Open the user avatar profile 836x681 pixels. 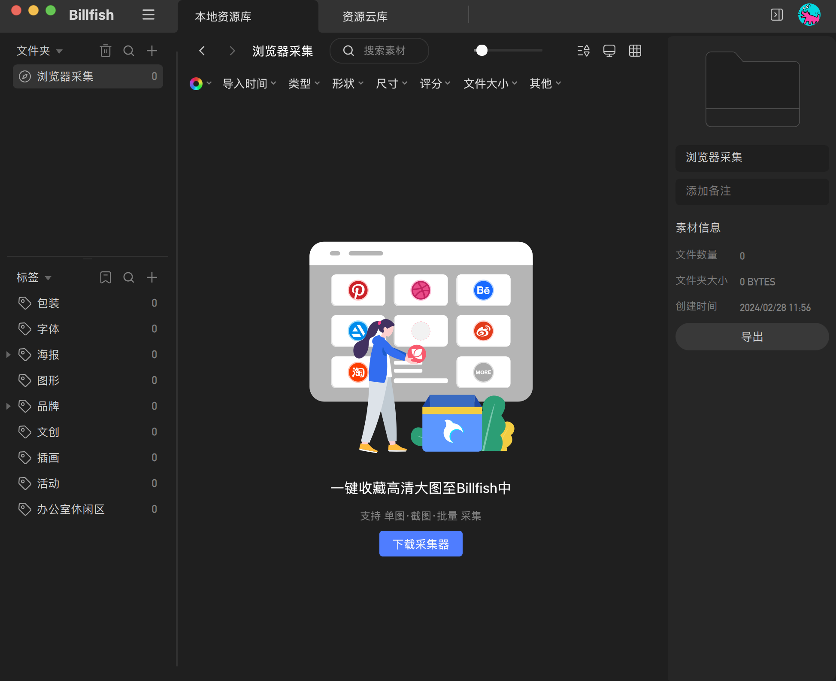(x=809, y=15)
